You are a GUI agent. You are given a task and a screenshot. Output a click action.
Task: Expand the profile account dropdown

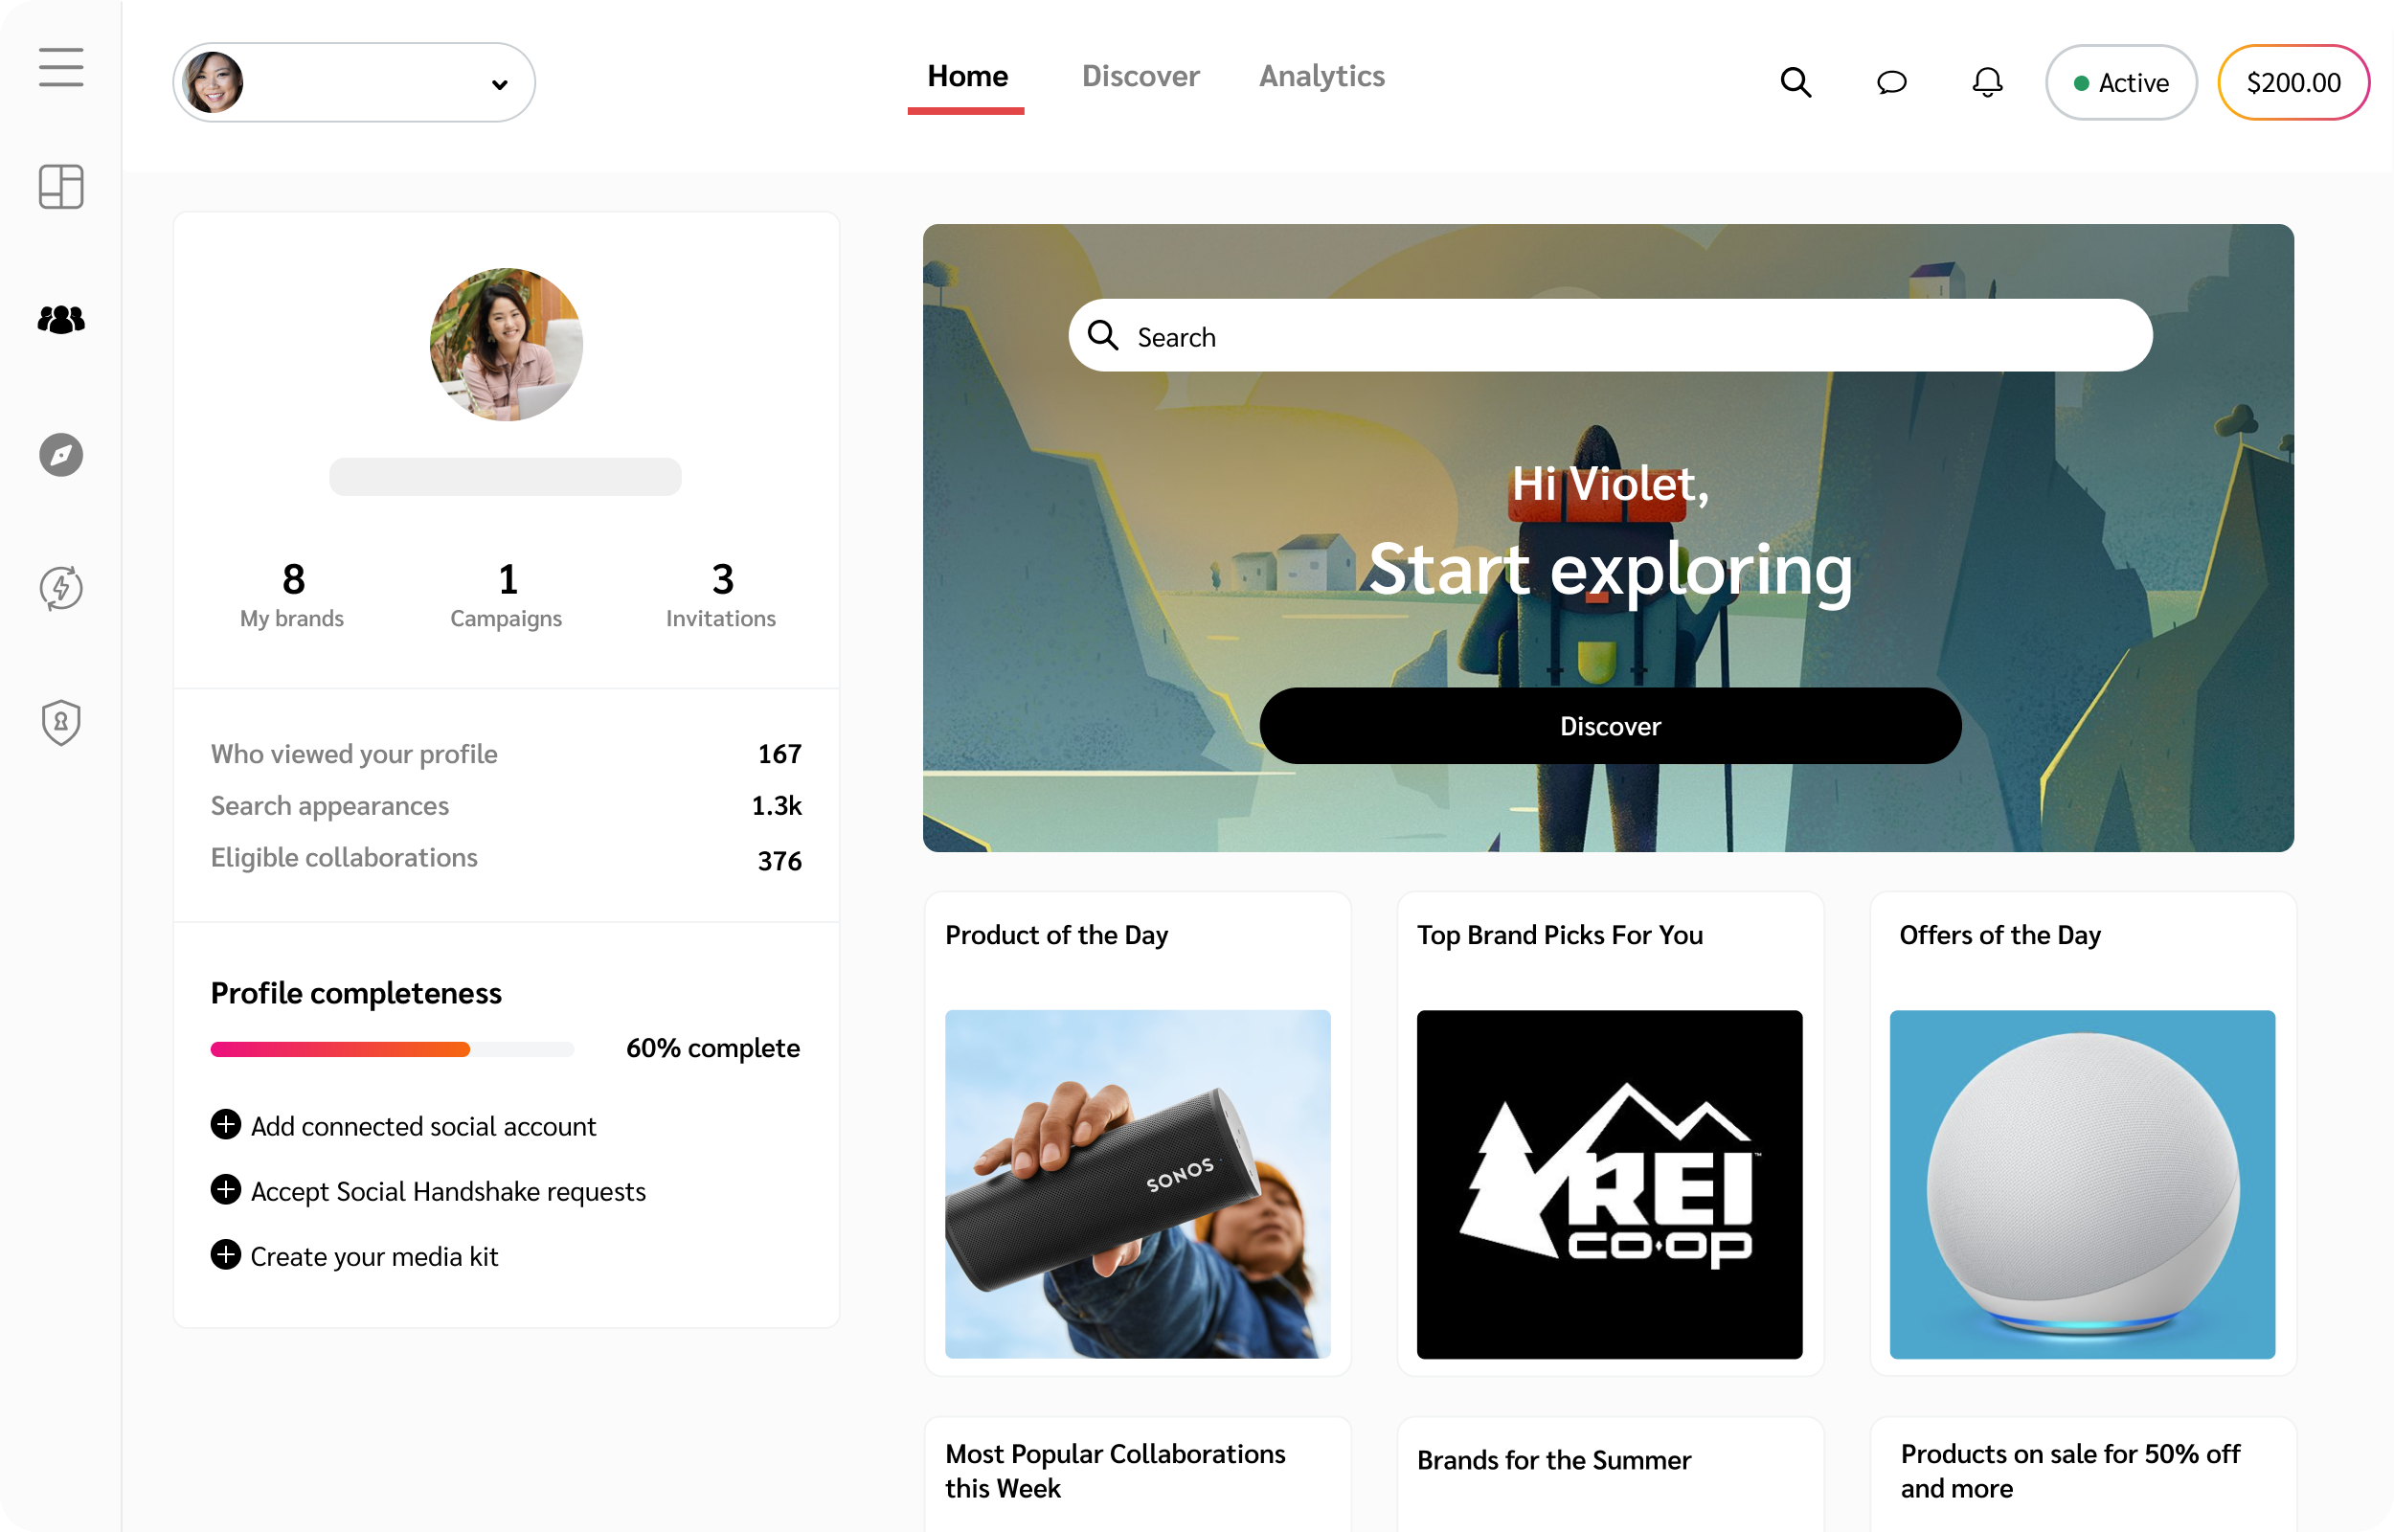pos(499,82)
